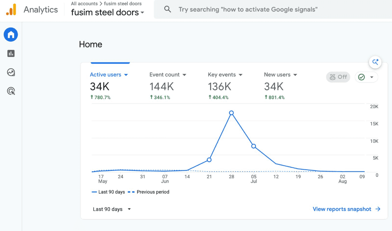Screen dimensions: 392x231
Task: Click the Previous period legend entry
Action: click(149, 192)
